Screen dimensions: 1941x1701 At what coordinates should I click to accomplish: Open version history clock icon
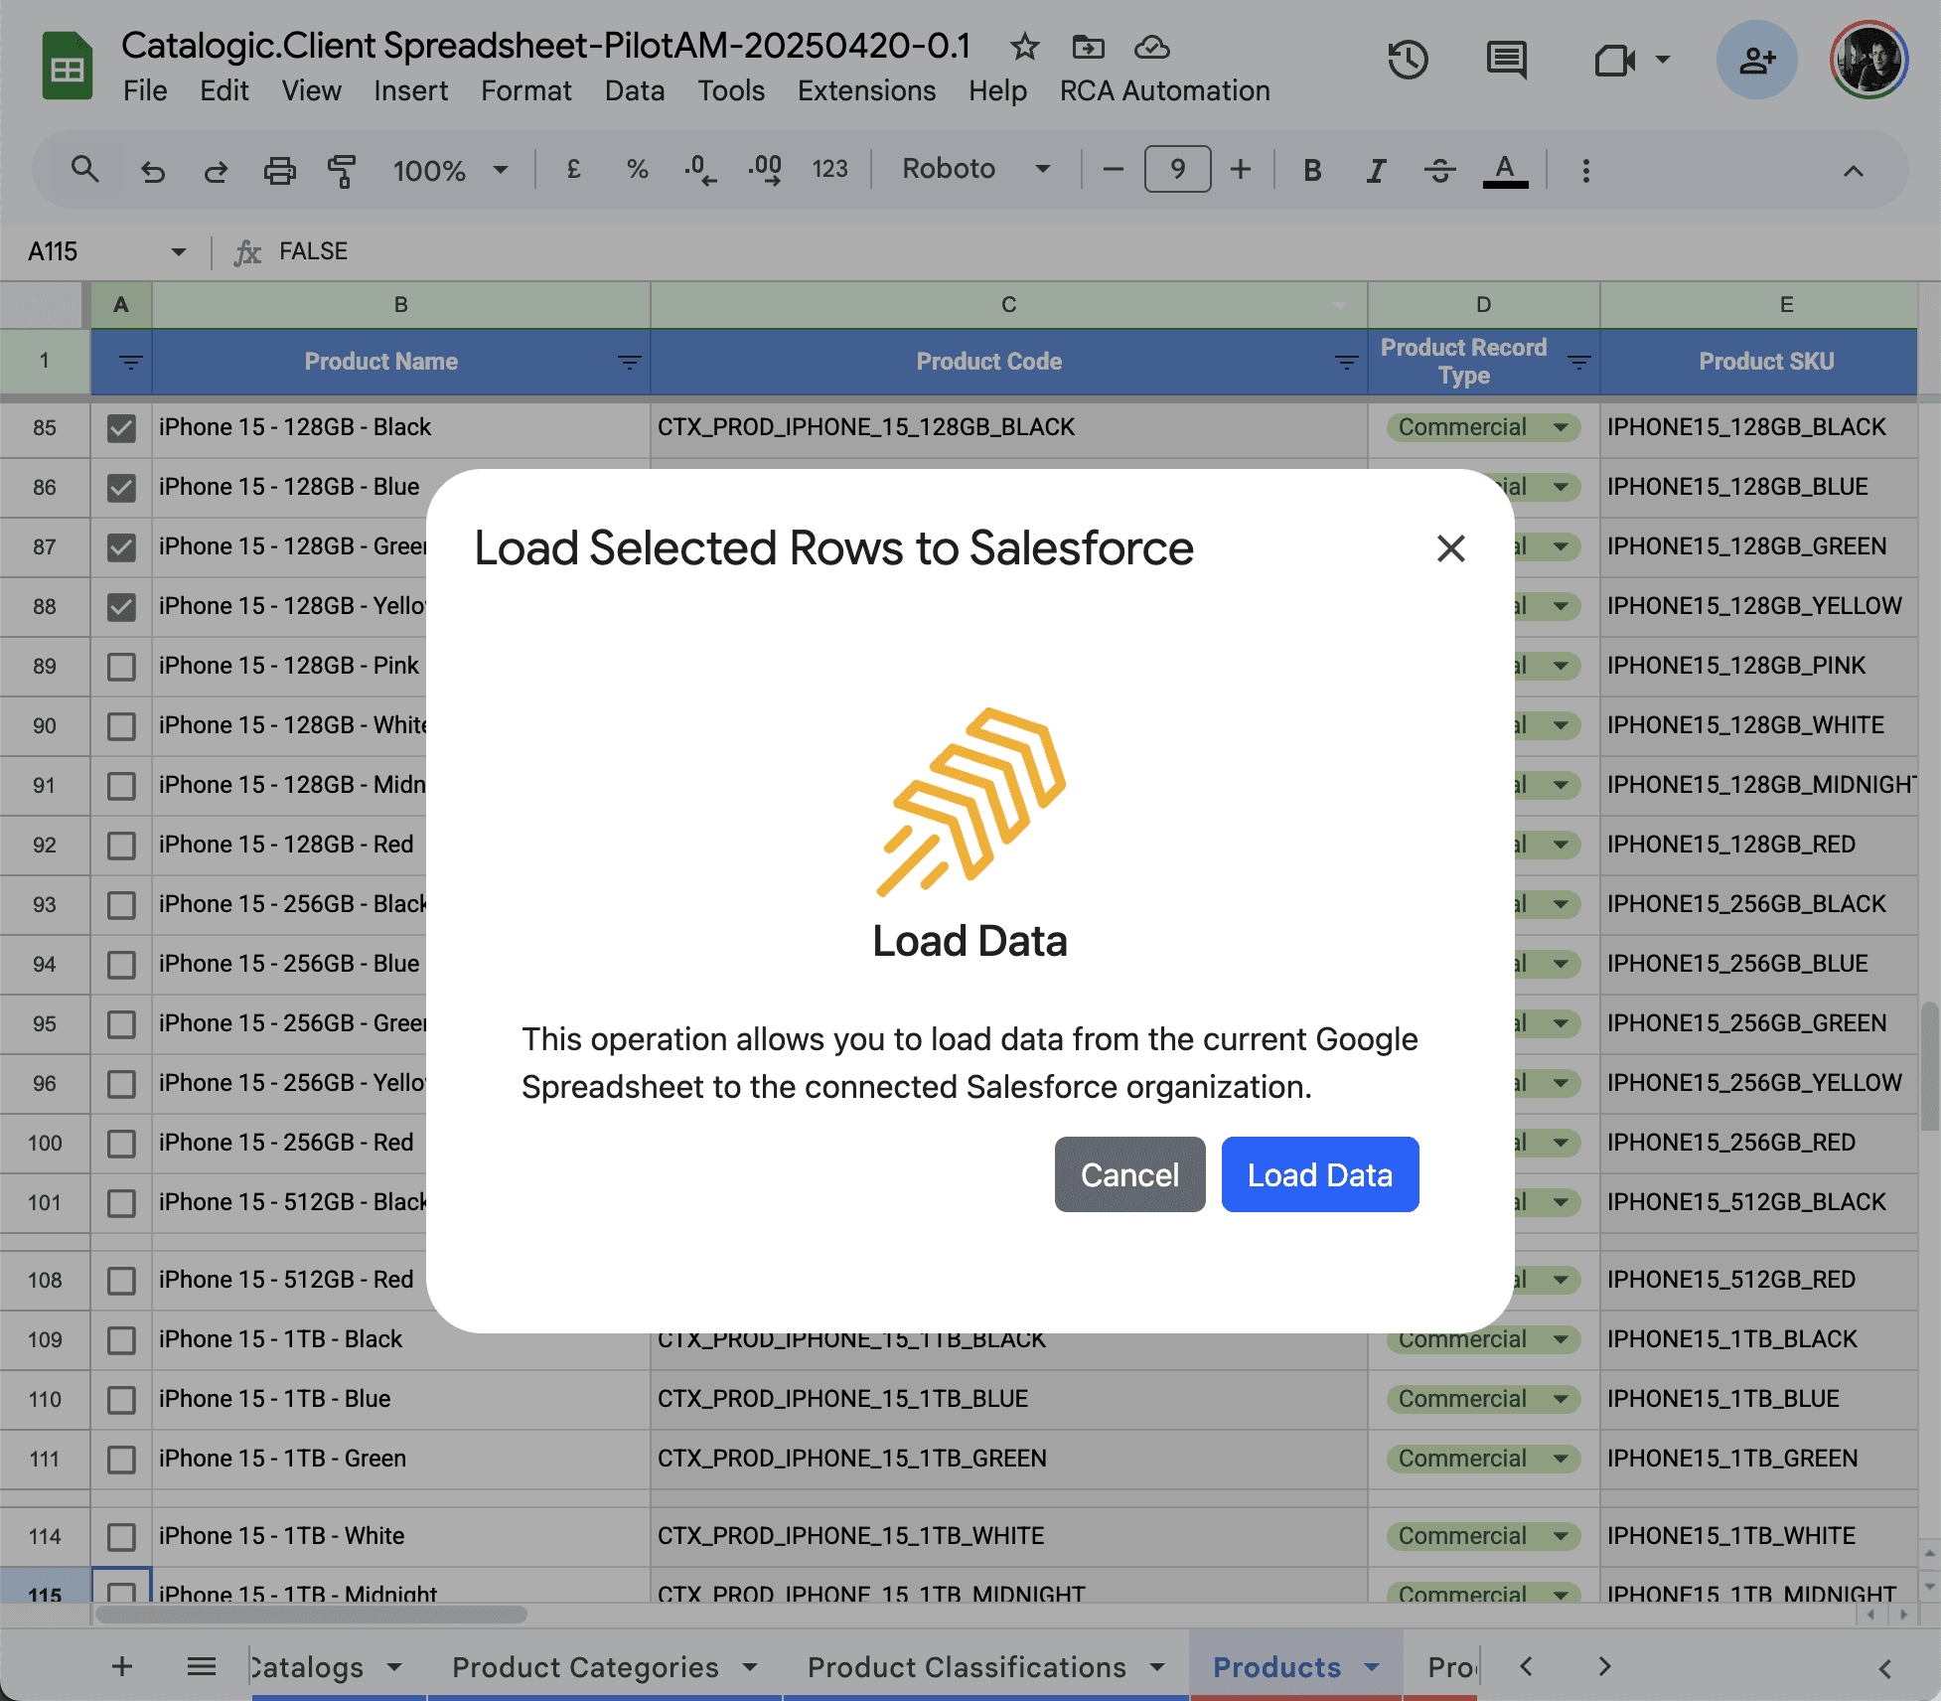tap(1408, 61)
